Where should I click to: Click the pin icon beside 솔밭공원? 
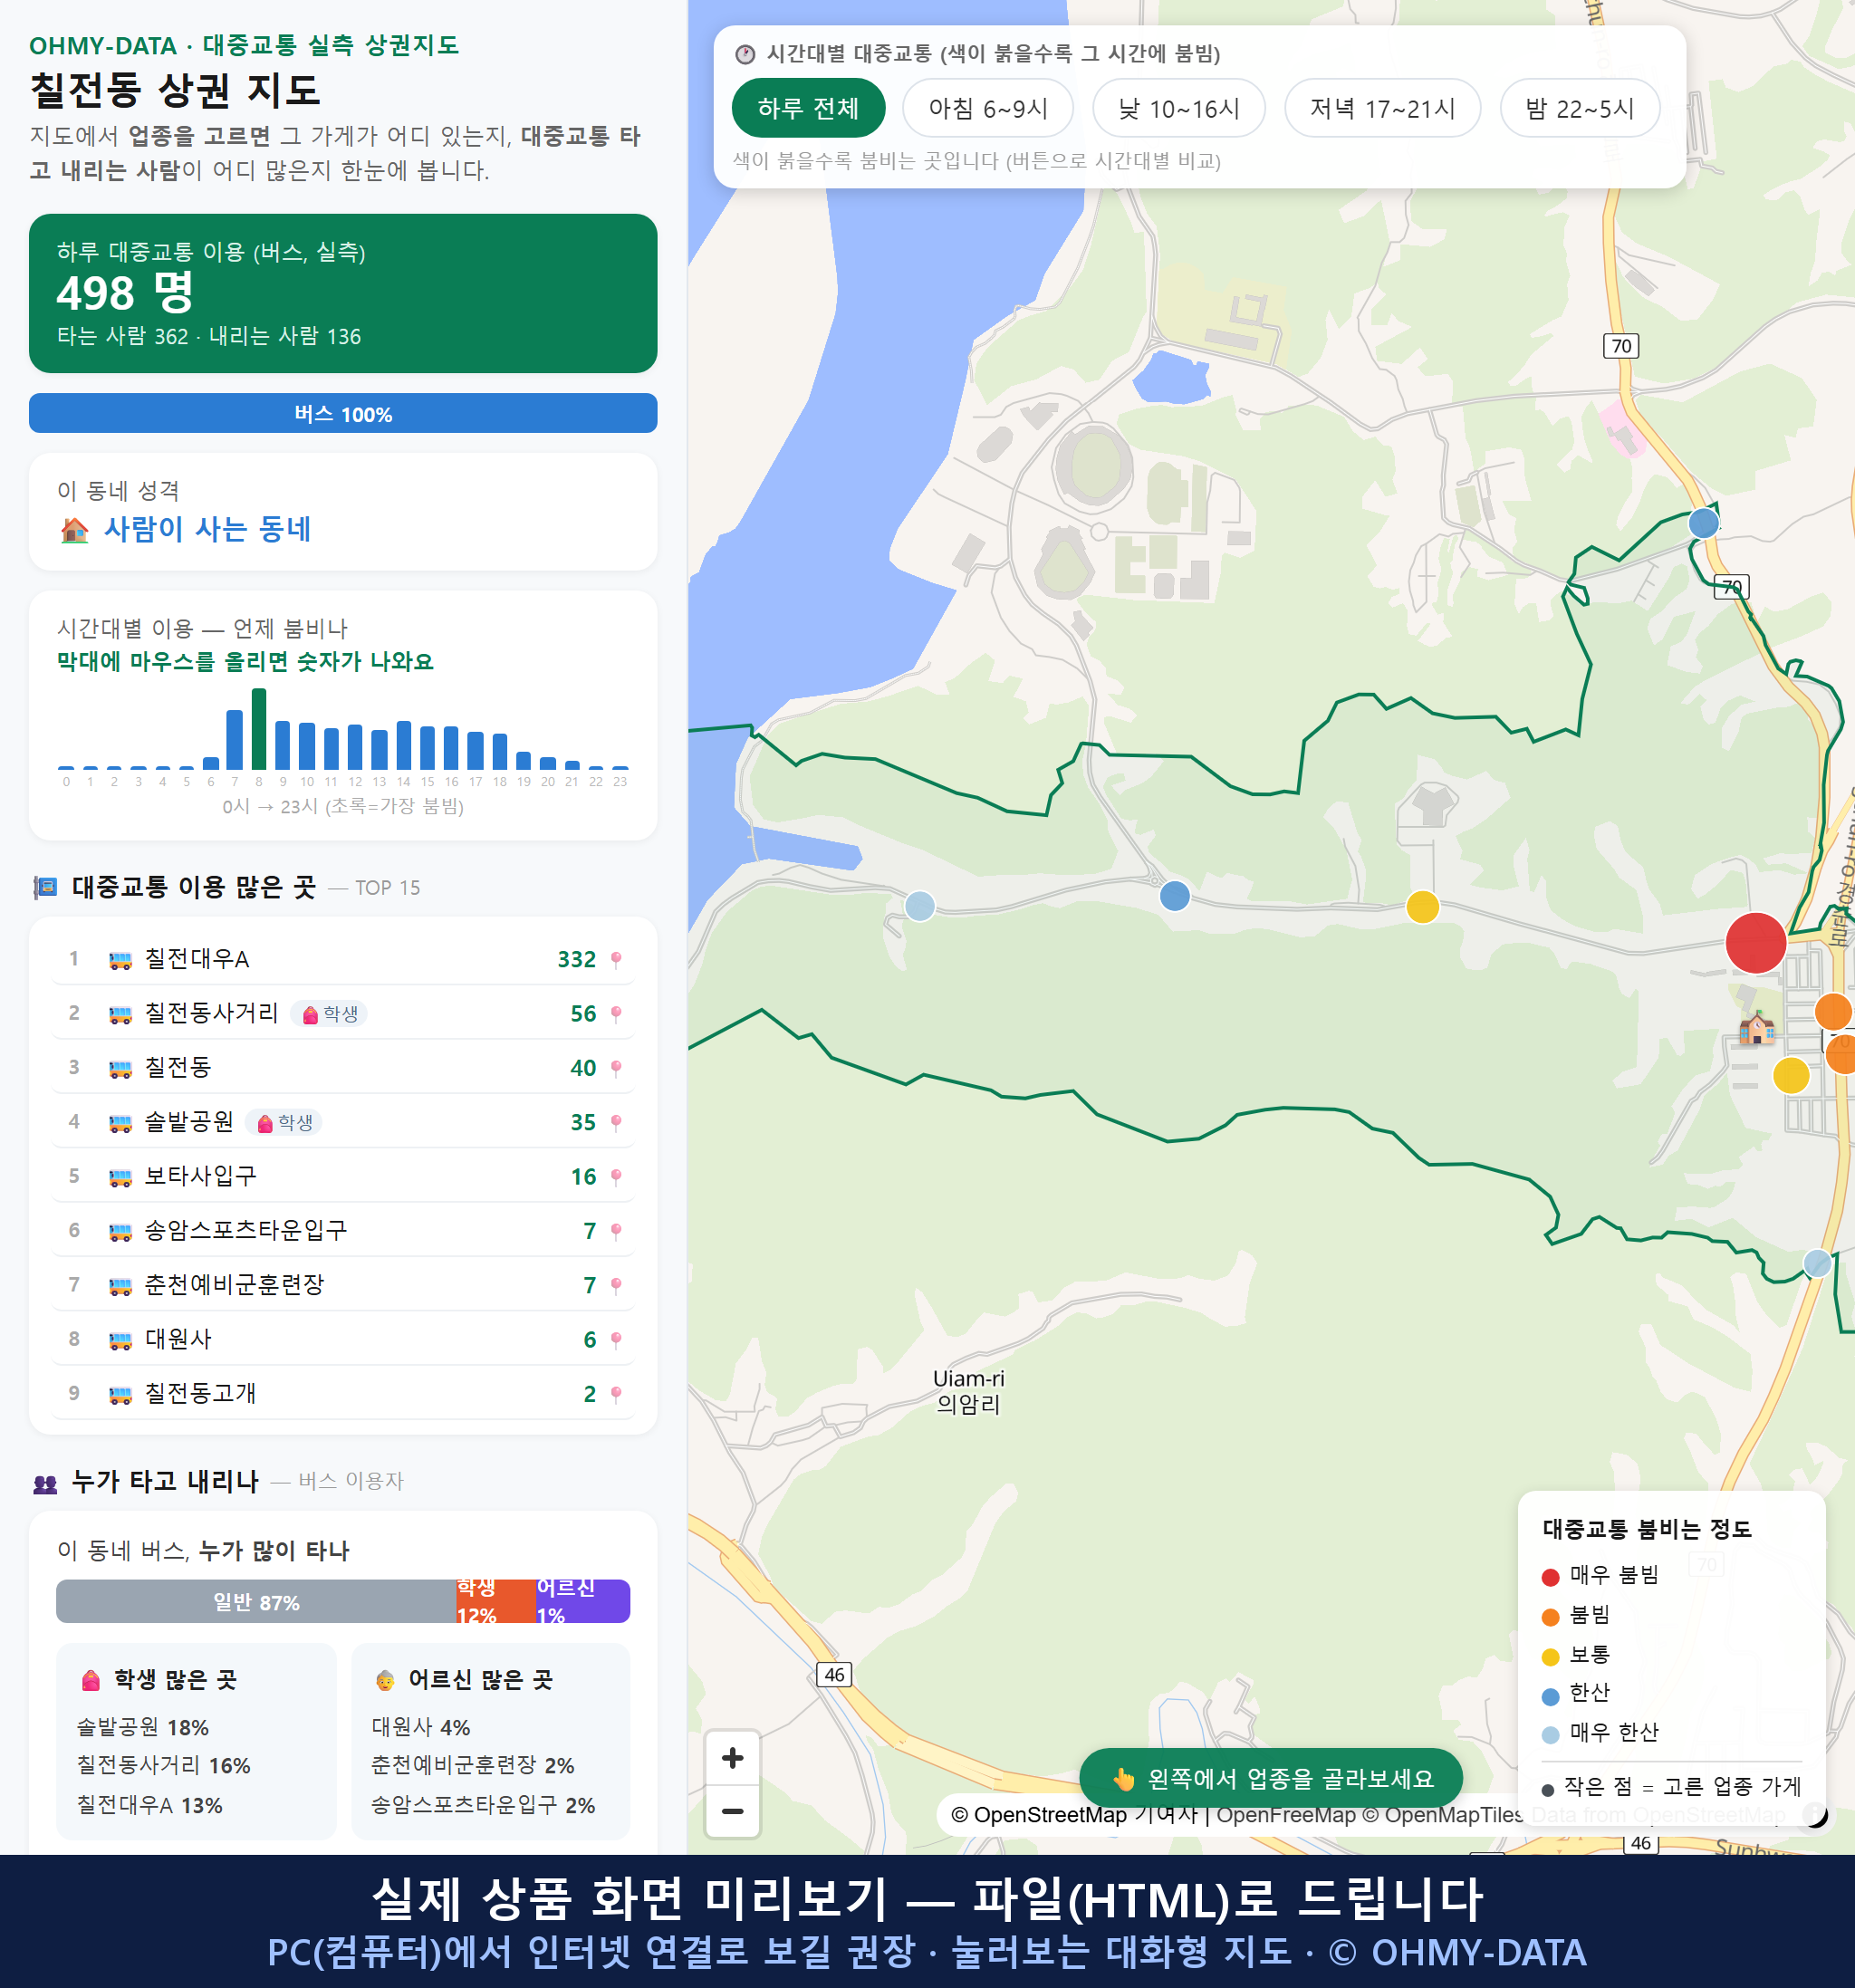coord(616,1123)
